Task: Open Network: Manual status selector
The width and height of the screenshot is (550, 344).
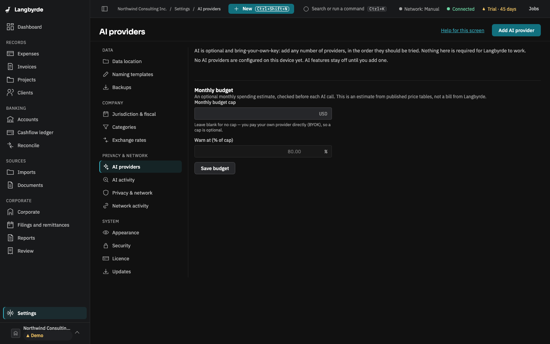Action: tap(419, 9)
